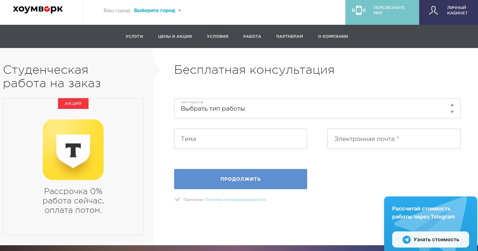Open the Выберите город dropdown
This screenshot has height=251, width=478.
click(155, 10)
